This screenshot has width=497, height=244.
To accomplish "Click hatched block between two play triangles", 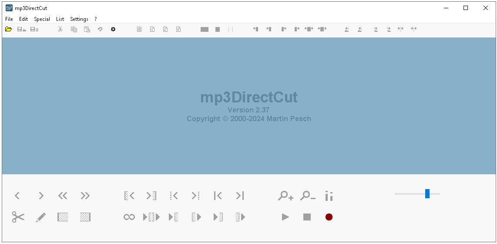I will [151, 217].
